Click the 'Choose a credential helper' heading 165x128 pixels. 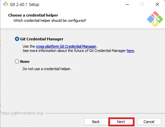pos(33,15)
